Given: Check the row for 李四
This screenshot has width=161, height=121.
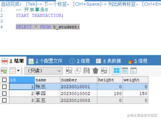Looking at the screenshot, I should coord(4,94).
